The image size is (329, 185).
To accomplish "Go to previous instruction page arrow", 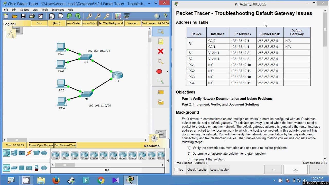I will coord(273,170).
